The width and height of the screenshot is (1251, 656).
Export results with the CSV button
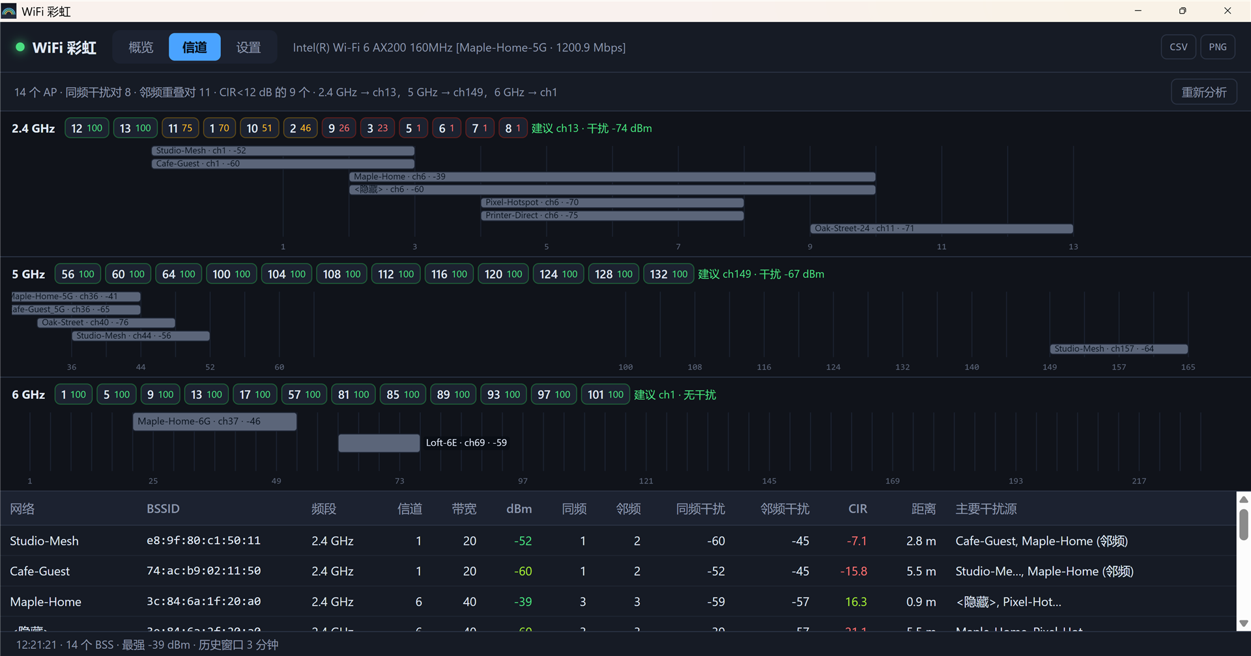pyautogui.click(x=1178, y=47)
